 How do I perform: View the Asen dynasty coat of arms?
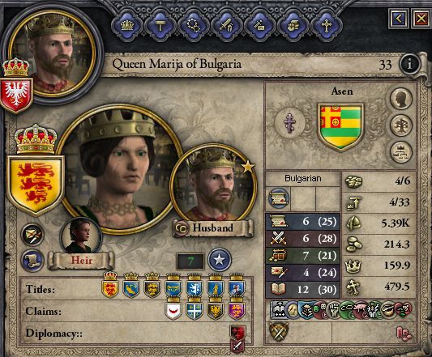pos(340,126)
